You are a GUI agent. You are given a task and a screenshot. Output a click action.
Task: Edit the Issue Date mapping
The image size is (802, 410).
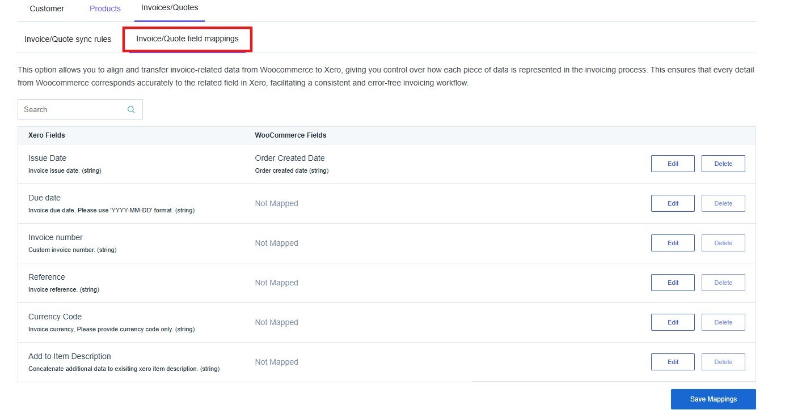point(673,164)
